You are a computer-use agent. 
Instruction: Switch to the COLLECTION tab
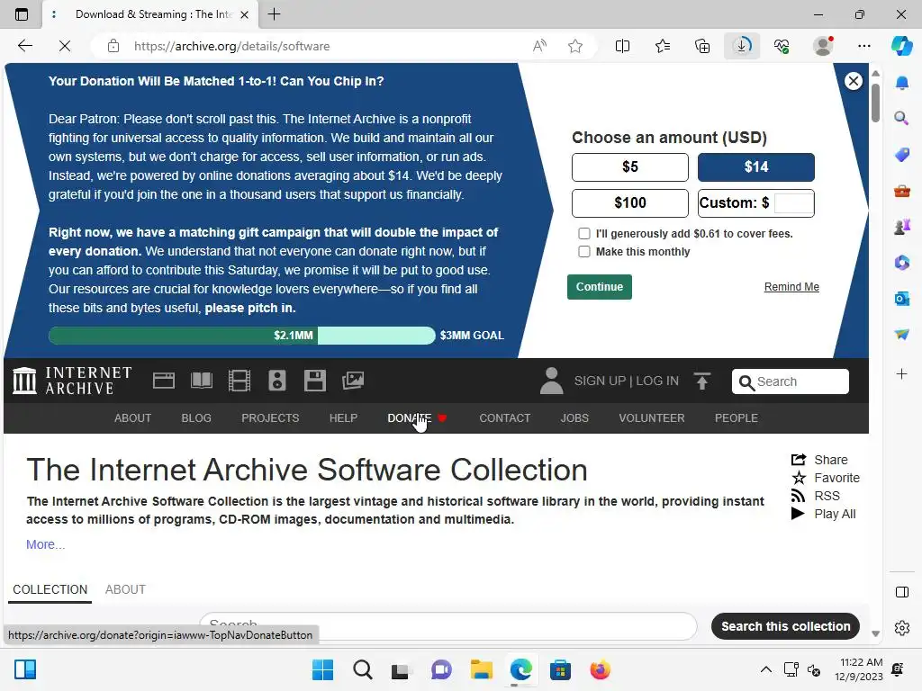pyautogui.click(x=50, y=589)
